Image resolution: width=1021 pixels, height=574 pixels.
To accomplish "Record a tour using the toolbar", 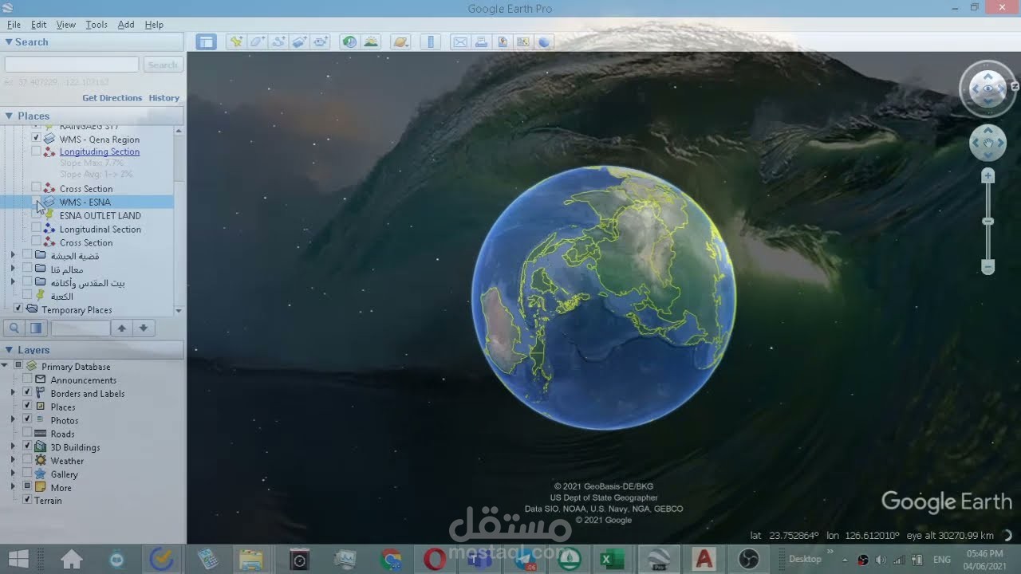I will point(320,42).
